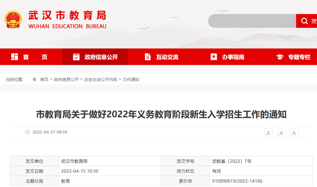Click the 武汉市教育局 table value
The image size is (317, 187).
tap(74, 161)
